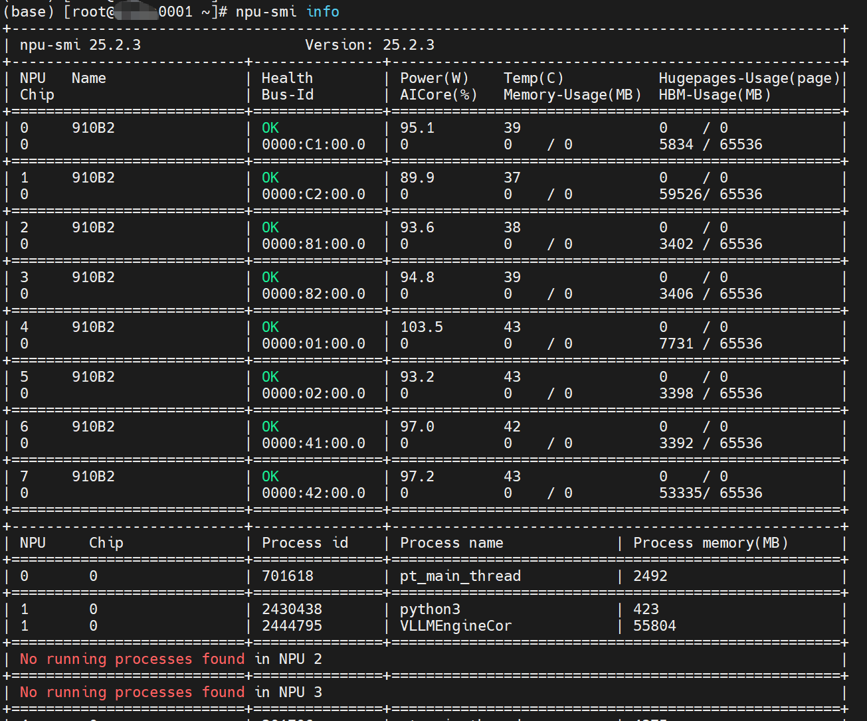
Task: Click process id 2444795
Action: [292, 626]
